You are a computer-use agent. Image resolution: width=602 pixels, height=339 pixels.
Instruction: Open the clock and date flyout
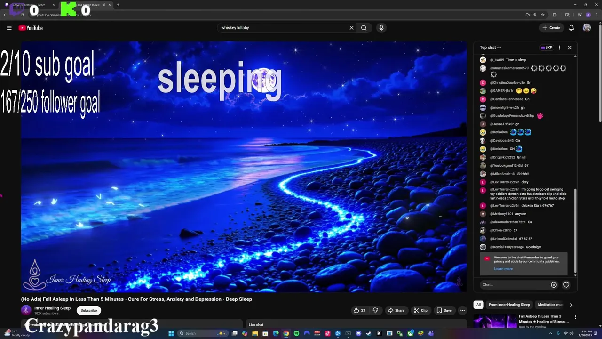pos(586,333)
